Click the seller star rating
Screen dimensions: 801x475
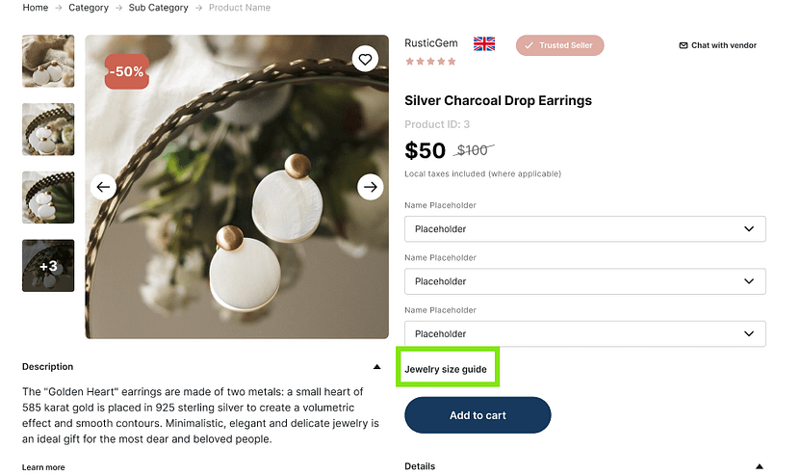(430, 62)
